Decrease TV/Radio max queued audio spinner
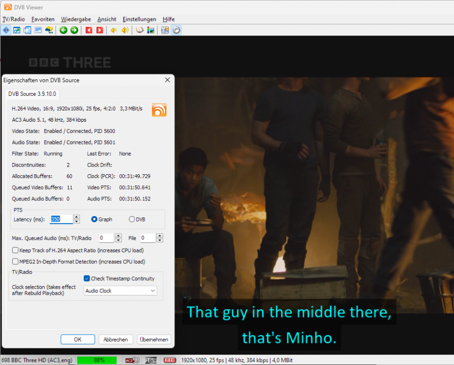The width and height of the screenshot is (454, 365). point(118,240)
